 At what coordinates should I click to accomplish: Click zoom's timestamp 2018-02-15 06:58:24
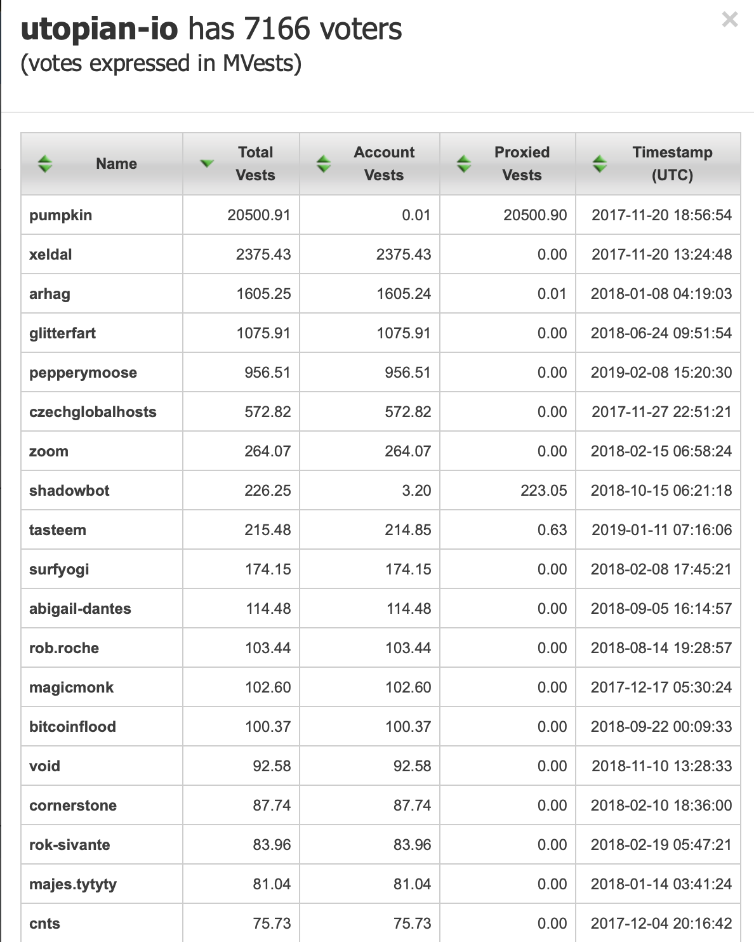click(661, 451)
